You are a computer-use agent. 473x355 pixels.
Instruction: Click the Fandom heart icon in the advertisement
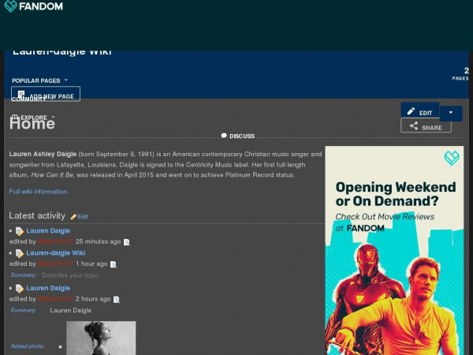coord(451,158)
